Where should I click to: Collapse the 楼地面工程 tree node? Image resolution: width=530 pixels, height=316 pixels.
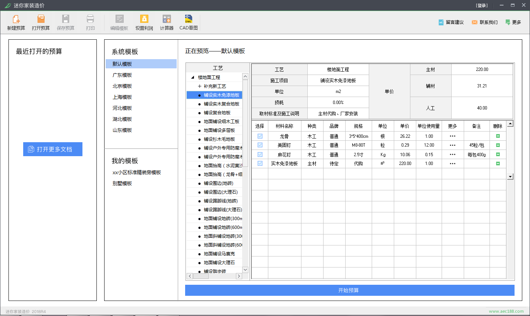click(x=192, y=78)
